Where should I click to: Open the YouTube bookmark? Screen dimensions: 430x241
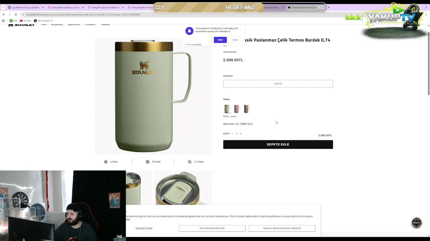(x=26, y=21)
